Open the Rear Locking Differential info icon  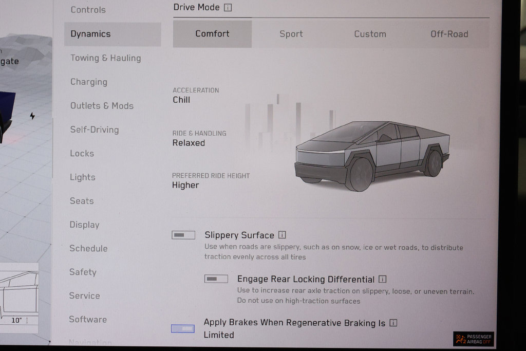click(382, 279)
